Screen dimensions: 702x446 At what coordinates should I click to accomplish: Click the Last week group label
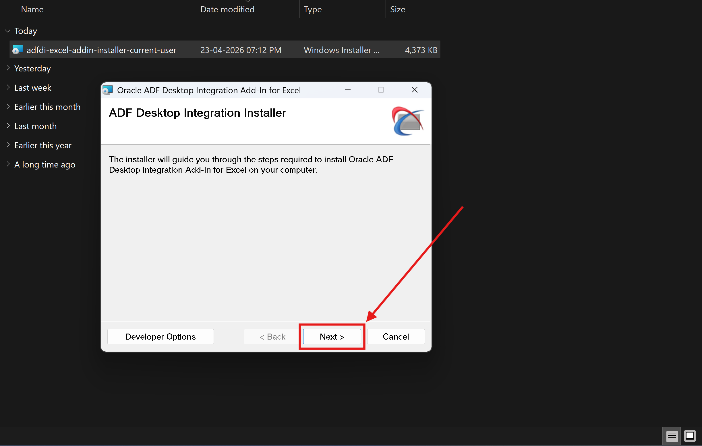(33, 88)
